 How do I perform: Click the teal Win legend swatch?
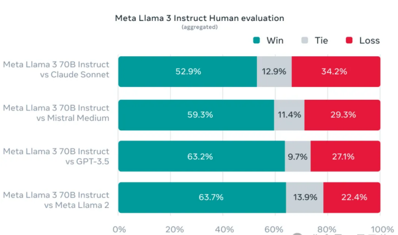click(x=256, y=40)
